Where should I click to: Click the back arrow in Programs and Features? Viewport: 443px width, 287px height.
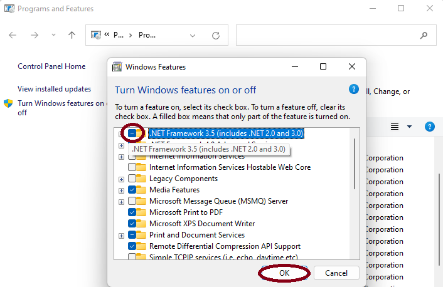(x=13, y=36)
